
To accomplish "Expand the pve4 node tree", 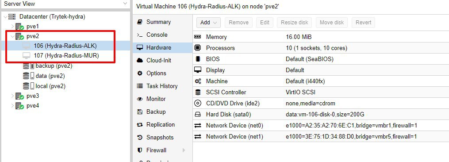I will pos(12,105).
